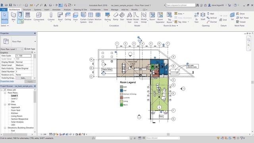
Task: Click the Set work plane tool
Action: (x=232, y=17)
